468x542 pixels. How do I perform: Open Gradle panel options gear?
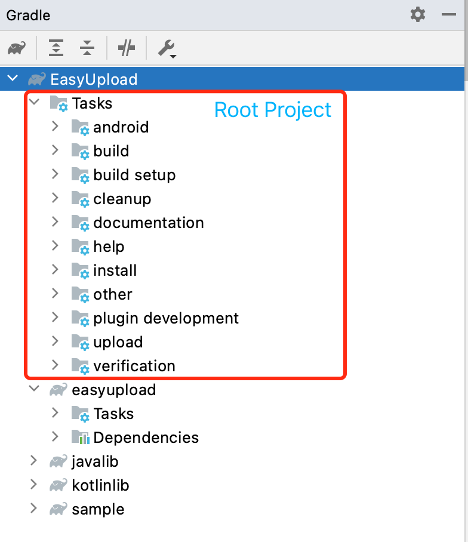pyautogui.click(x=418, y=14)
